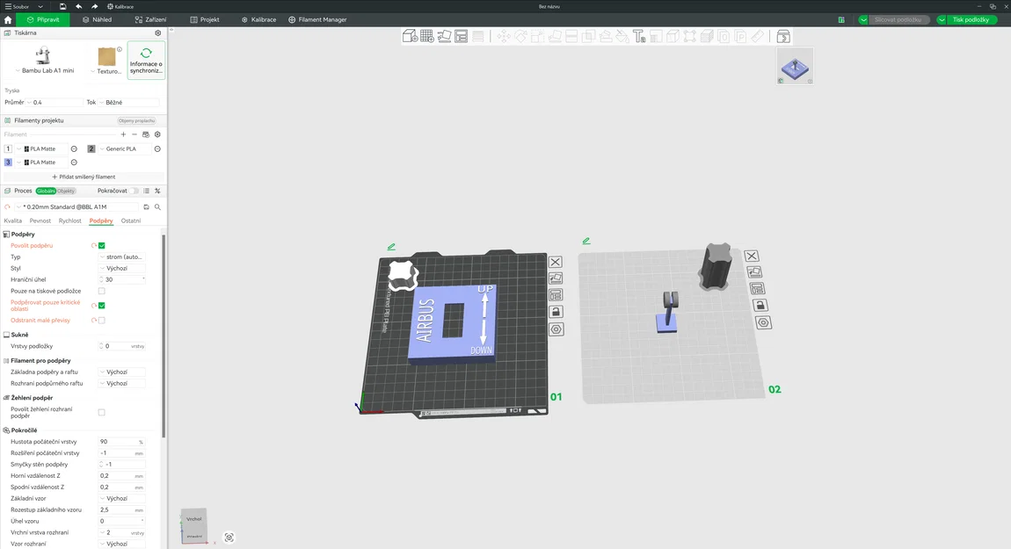Select the Kvalita settings tab
Image resolution: width=1011 pixels, height=549 pixels.
13,221
